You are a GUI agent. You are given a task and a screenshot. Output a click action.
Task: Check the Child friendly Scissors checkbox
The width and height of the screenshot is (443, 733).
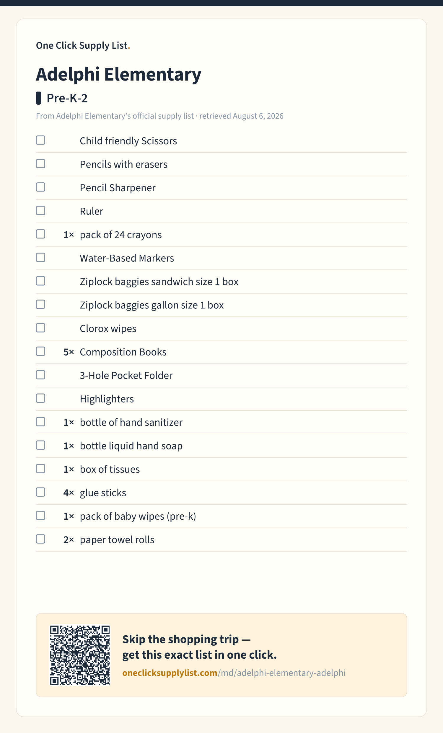pyautogui.click(x=40, y=140)
